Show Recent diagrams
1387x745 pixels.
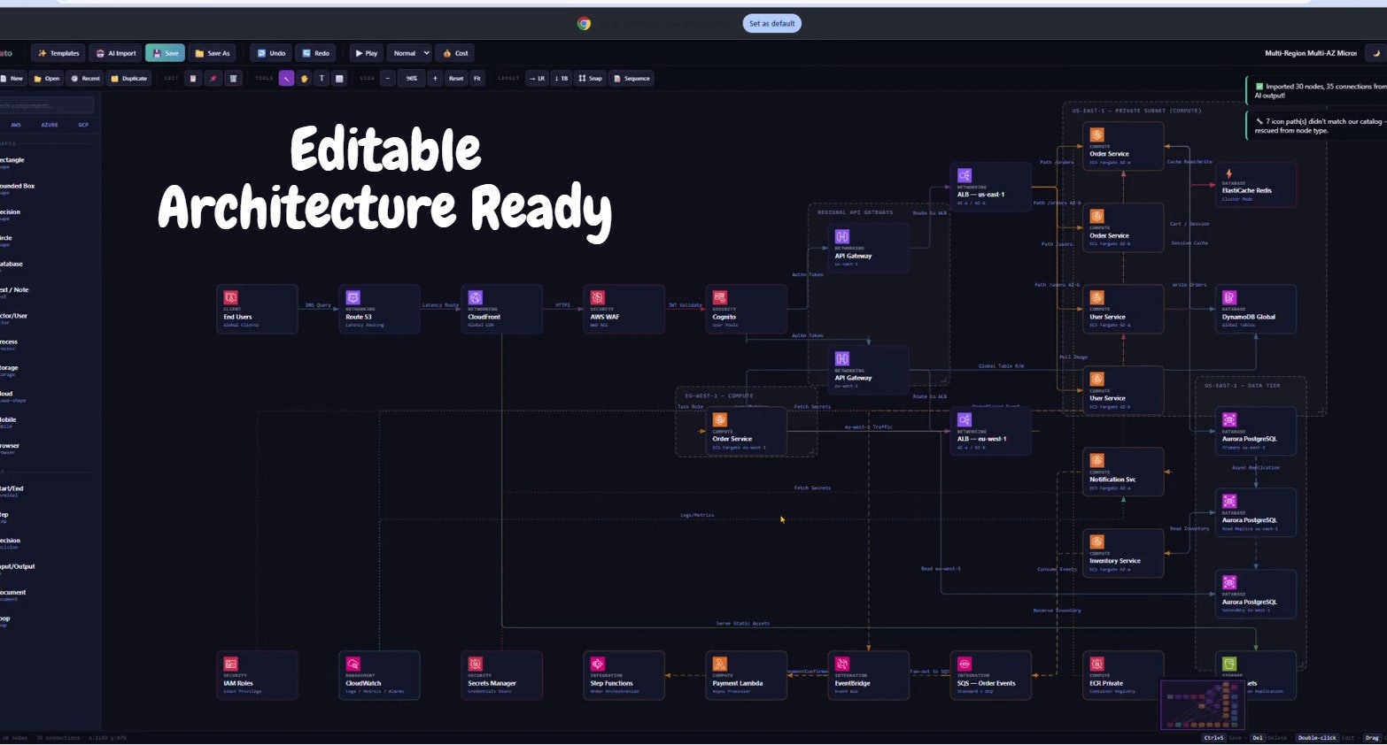coord(86,79)
